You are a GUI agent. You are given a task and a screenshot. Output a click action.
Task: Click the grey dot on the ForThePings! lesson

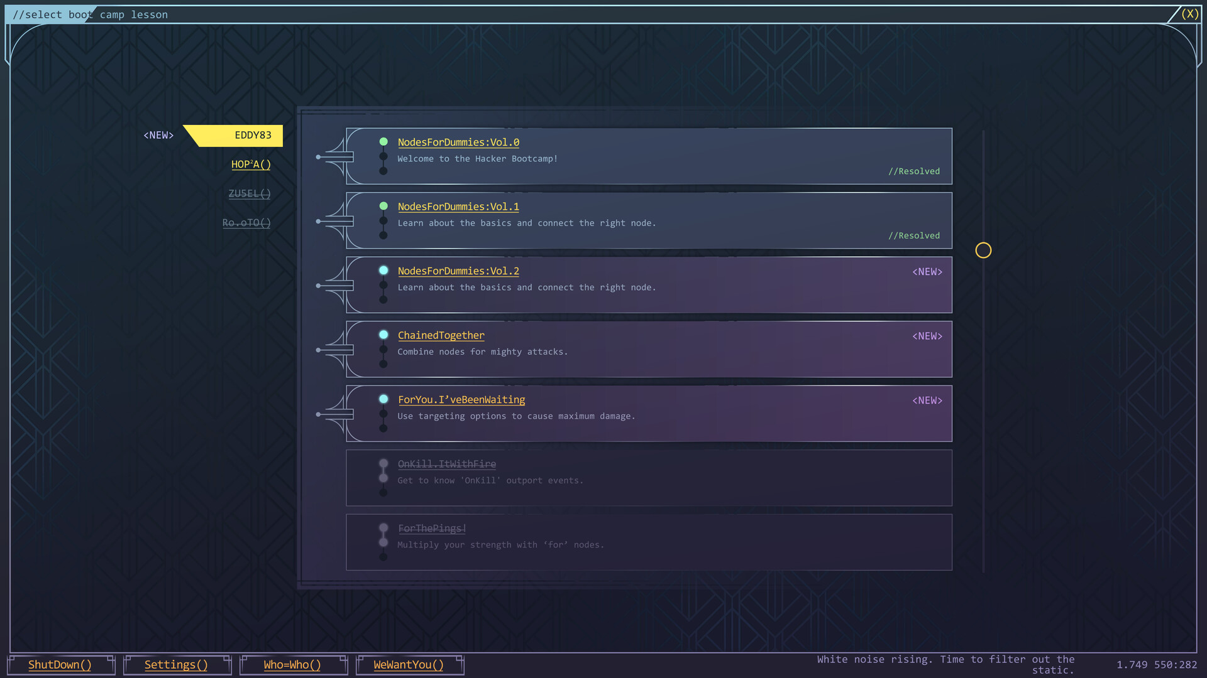click(x=383, y=528)
